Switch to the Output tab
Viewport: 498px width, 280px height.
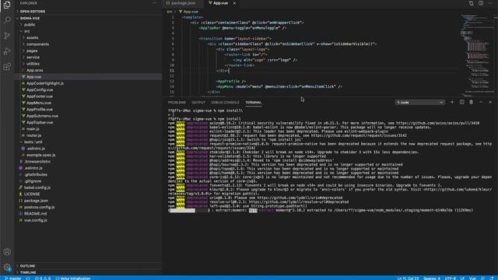198,103
